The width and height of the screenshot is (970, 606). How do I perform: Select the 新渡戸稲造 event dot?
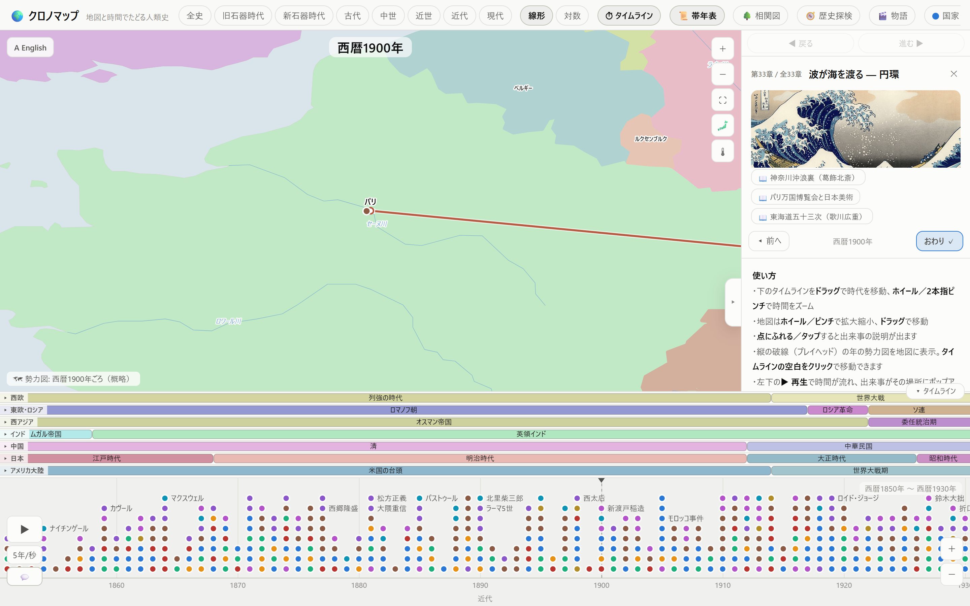(601, 508)
